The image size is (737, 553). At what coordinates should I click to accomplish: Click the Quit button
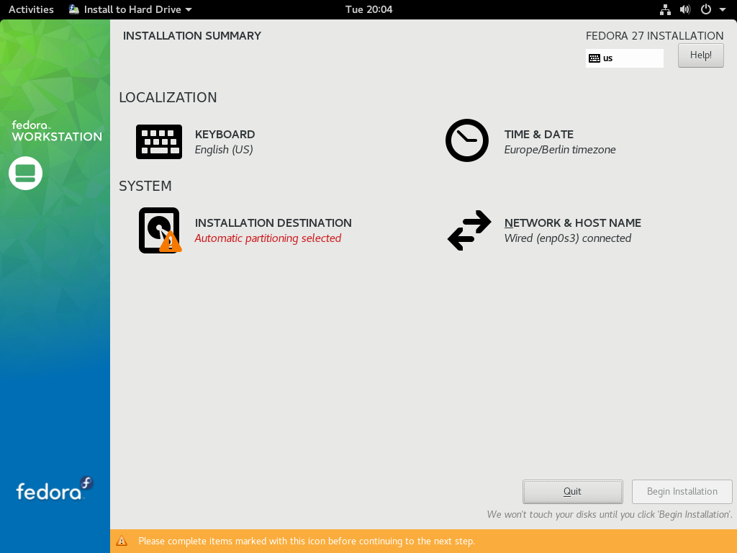pyautogui.click(x=572, y=491)
